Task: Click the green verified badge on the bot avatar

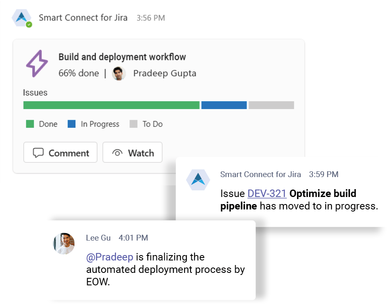Action: coord(29,24)
